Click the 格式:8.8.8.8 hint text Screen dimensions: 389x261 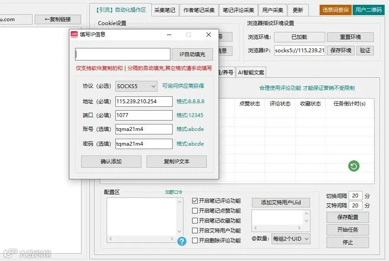tap(190, 102)
